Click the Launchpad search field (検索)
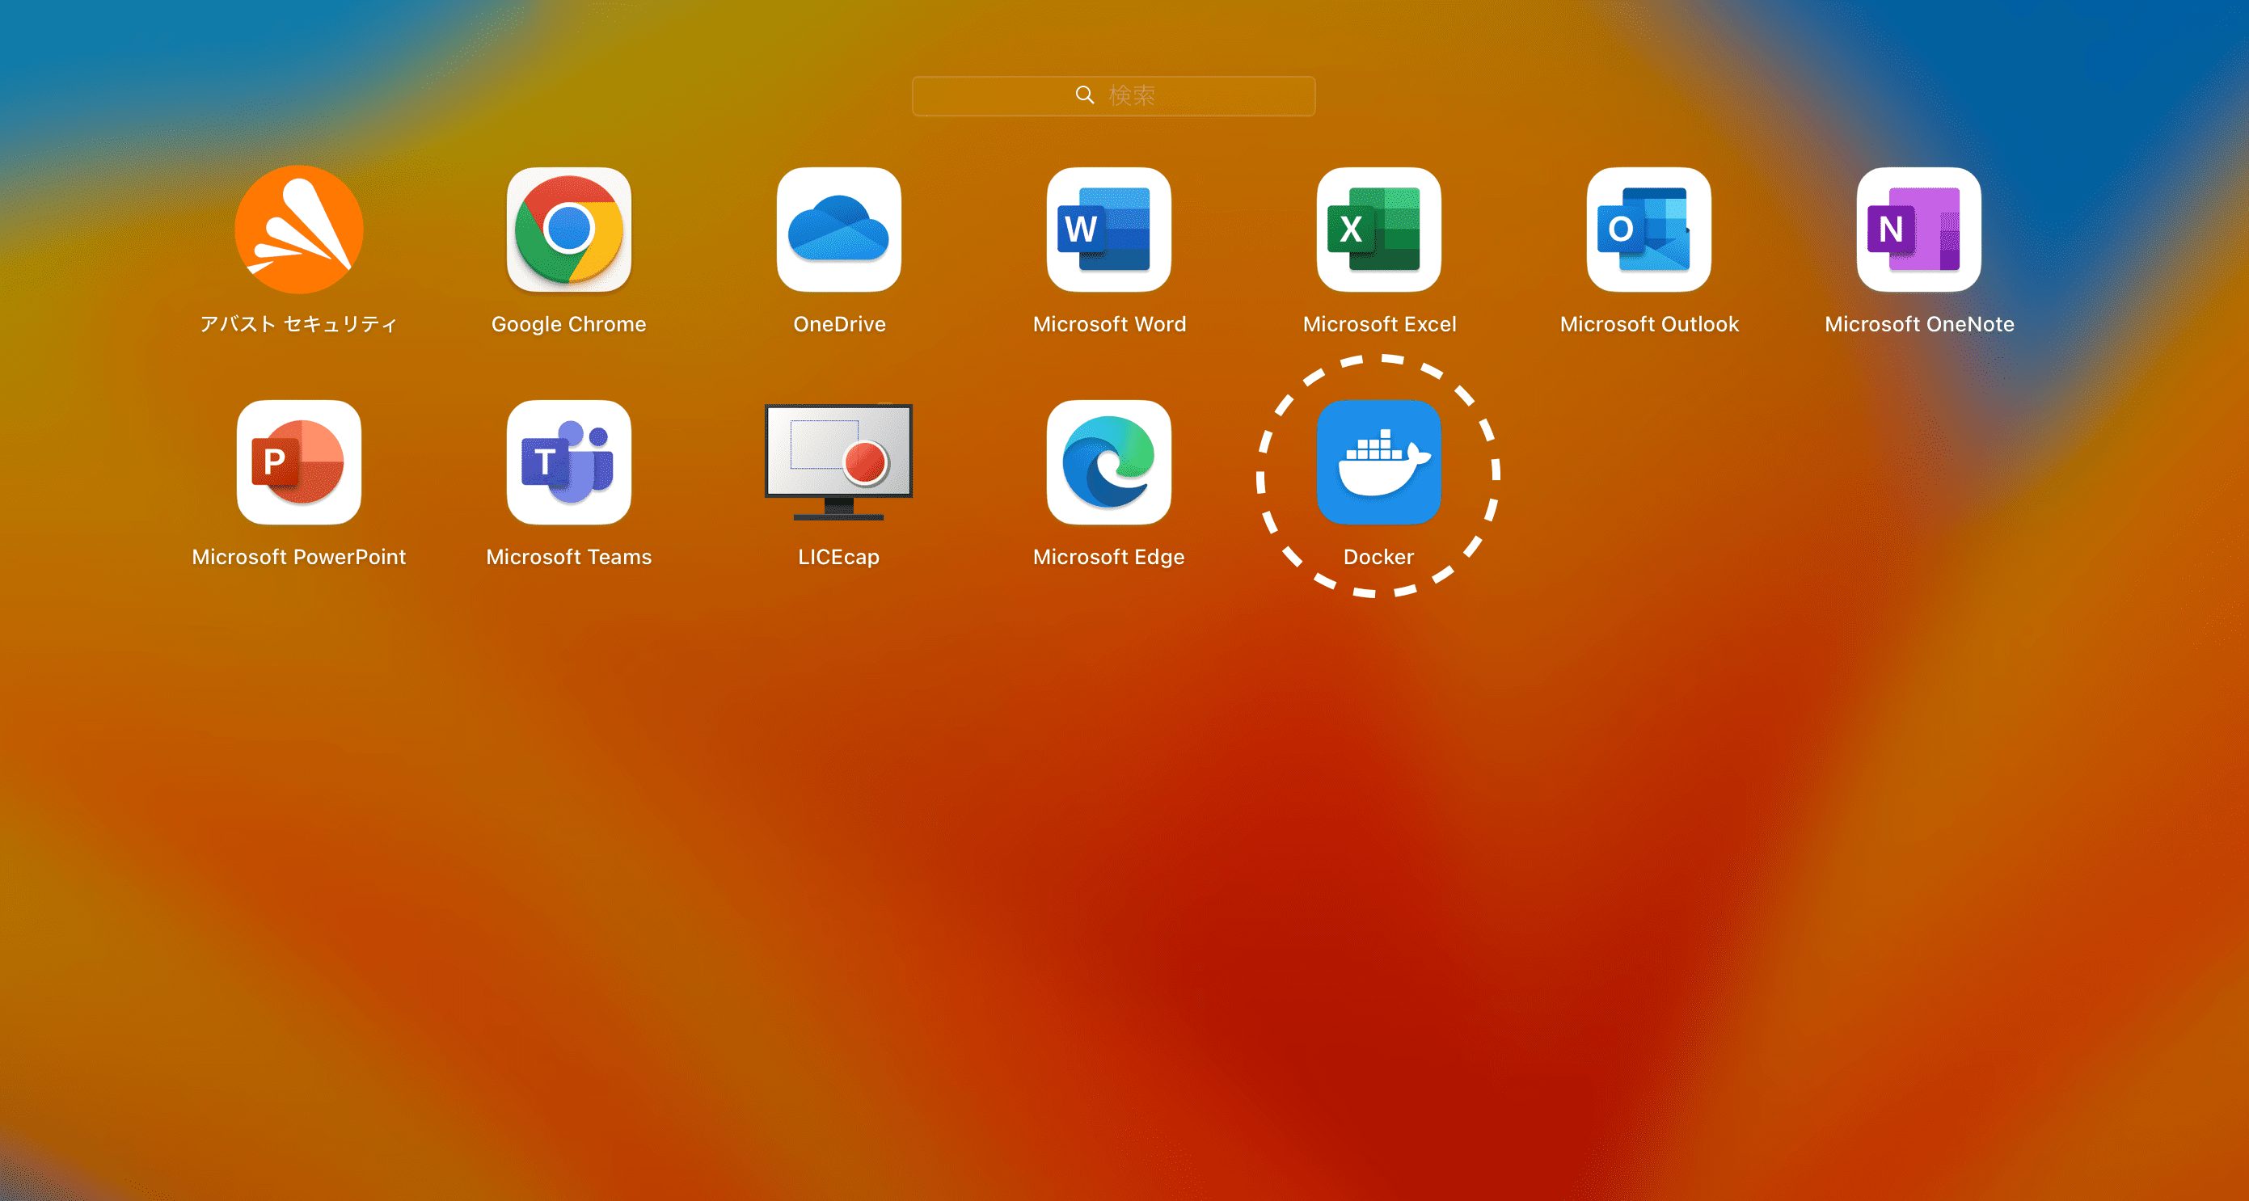This screenshot has height=1201, width=2249. 1114,96
